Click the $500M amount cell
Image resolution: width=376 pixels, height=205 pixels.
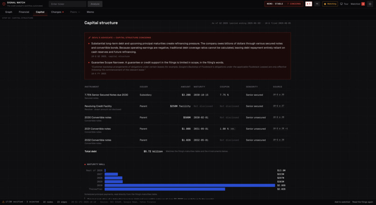coord(187,118)
